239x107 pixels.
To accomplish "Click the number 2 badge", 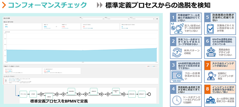I will [x=173, y=41].
